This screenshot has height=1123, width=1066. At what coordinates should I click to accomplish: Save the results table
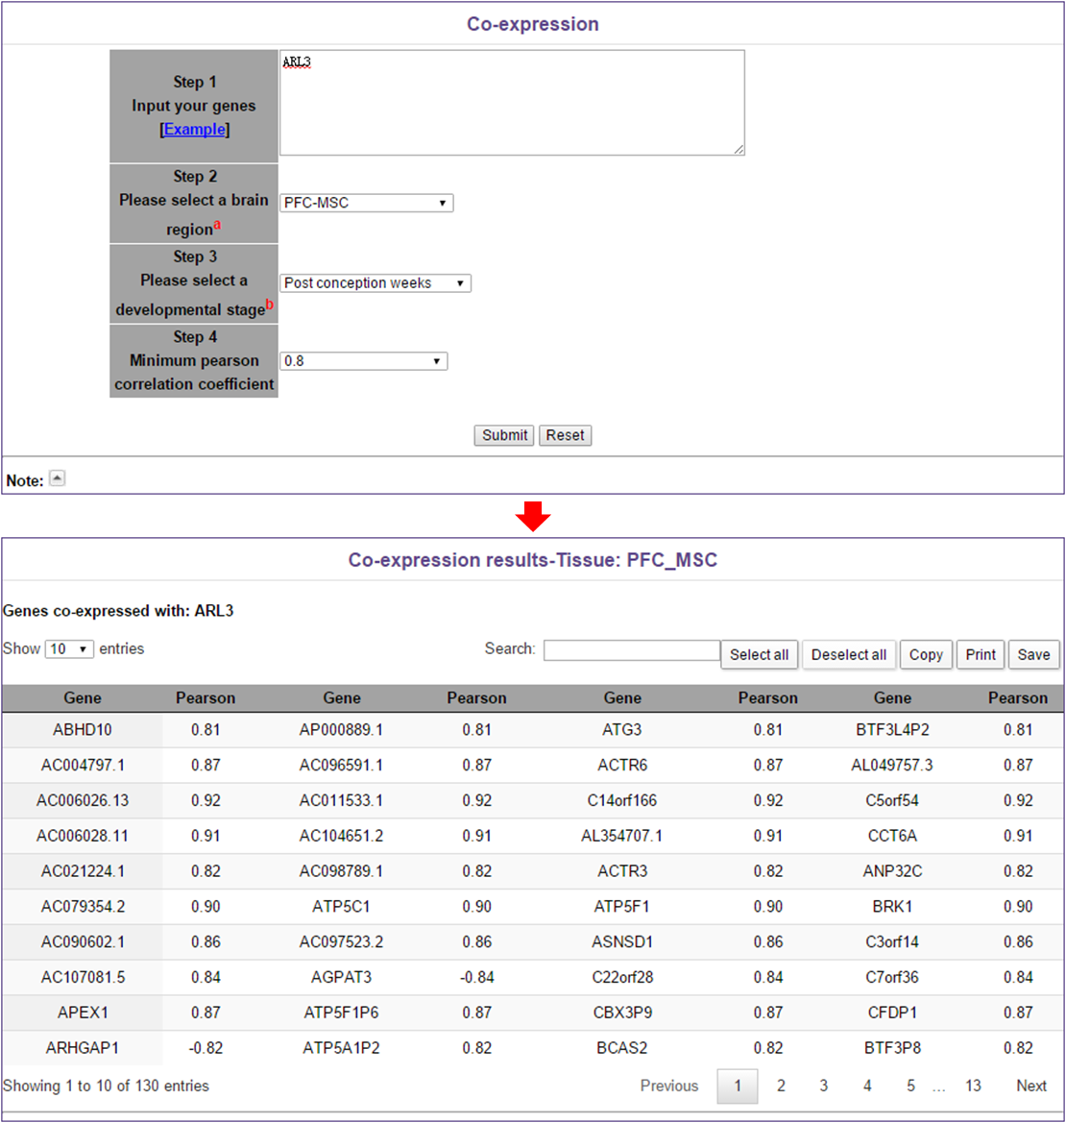point(1033,654)
